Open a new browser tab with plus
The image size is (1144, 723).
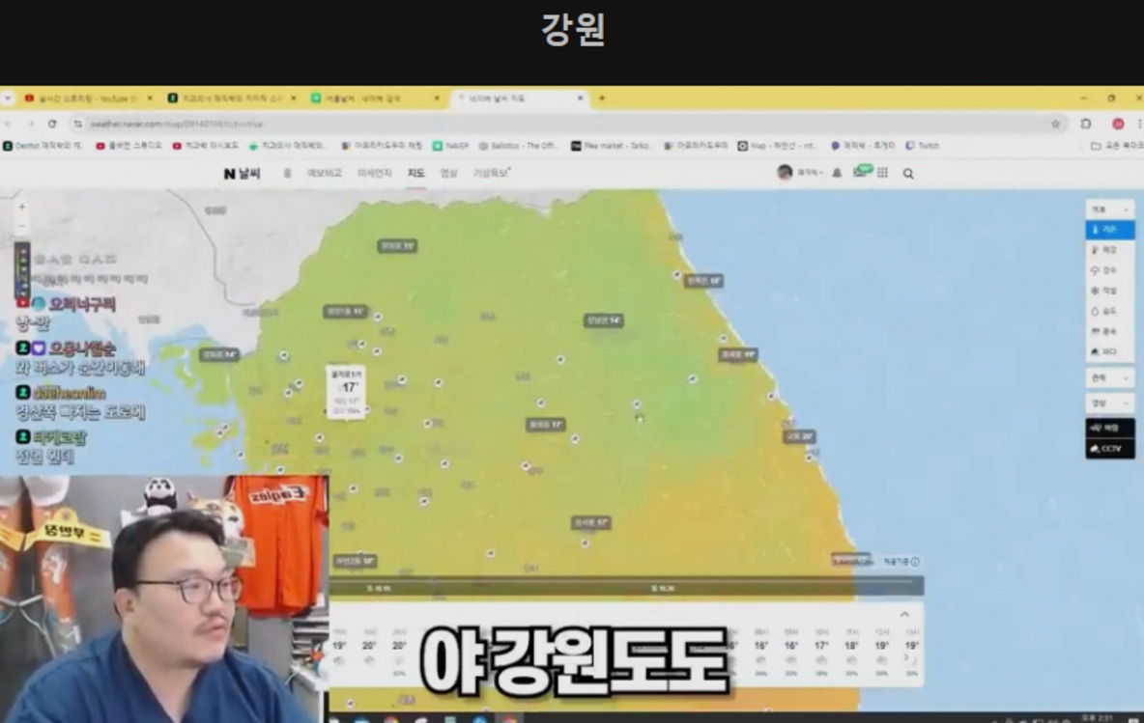(x=602, y=97)
